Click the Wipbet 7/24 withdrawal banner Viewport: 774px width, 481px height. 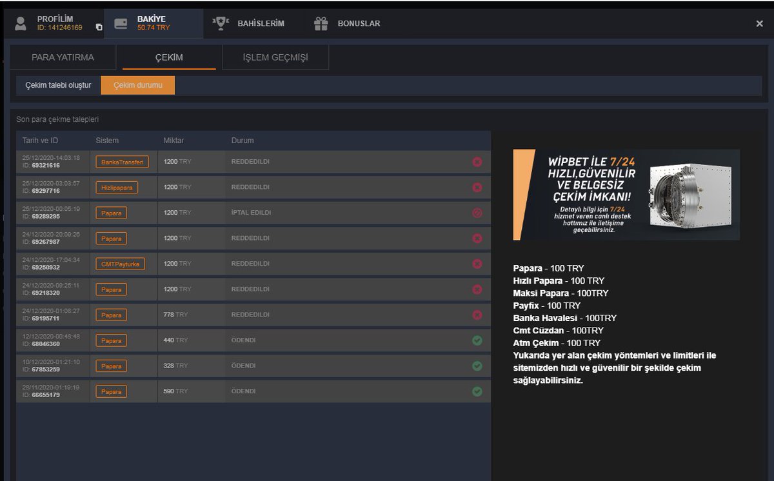click(626, 195)
